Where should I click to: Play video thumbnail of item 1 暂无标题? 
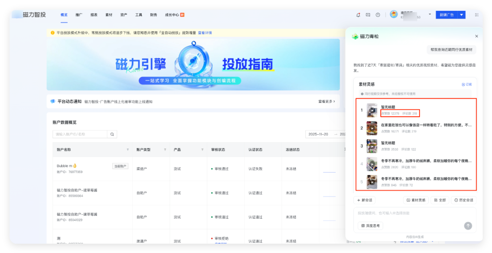click(x=372, y=110)
